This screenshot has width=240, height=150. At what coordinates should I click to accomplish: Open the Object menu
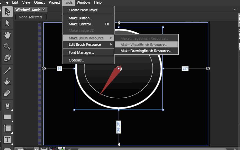[39, 2]
